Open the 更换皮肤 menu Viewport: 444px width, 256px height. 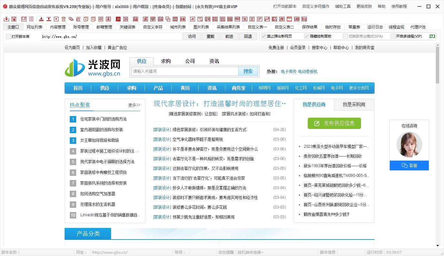(x=364, y=6)
